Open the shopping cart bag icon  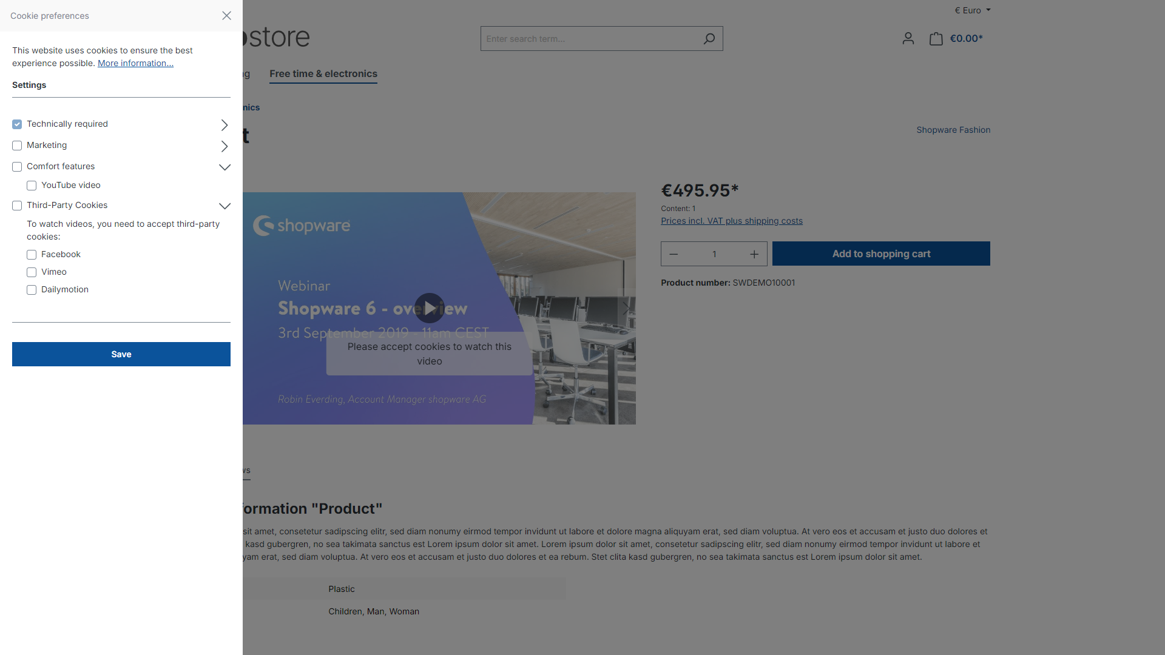coord(936,39)
